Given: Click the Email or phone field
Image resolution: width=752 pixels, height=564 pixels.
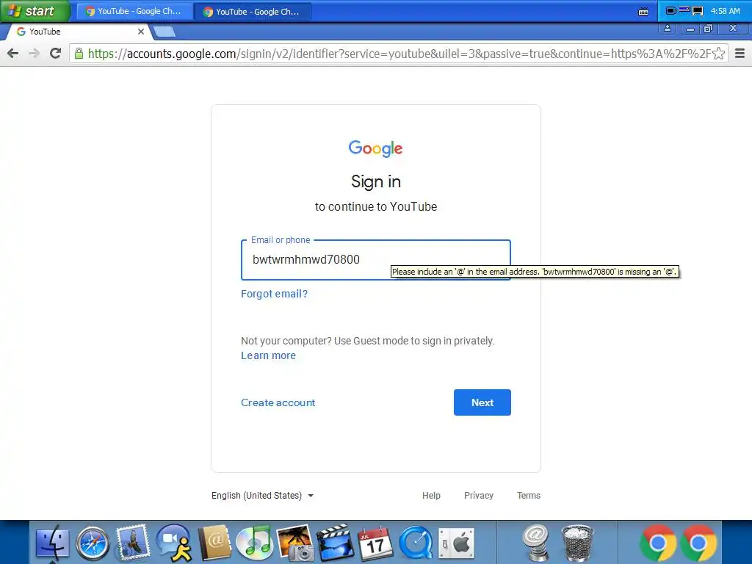Looking at the screenshot, I should 375,260.
